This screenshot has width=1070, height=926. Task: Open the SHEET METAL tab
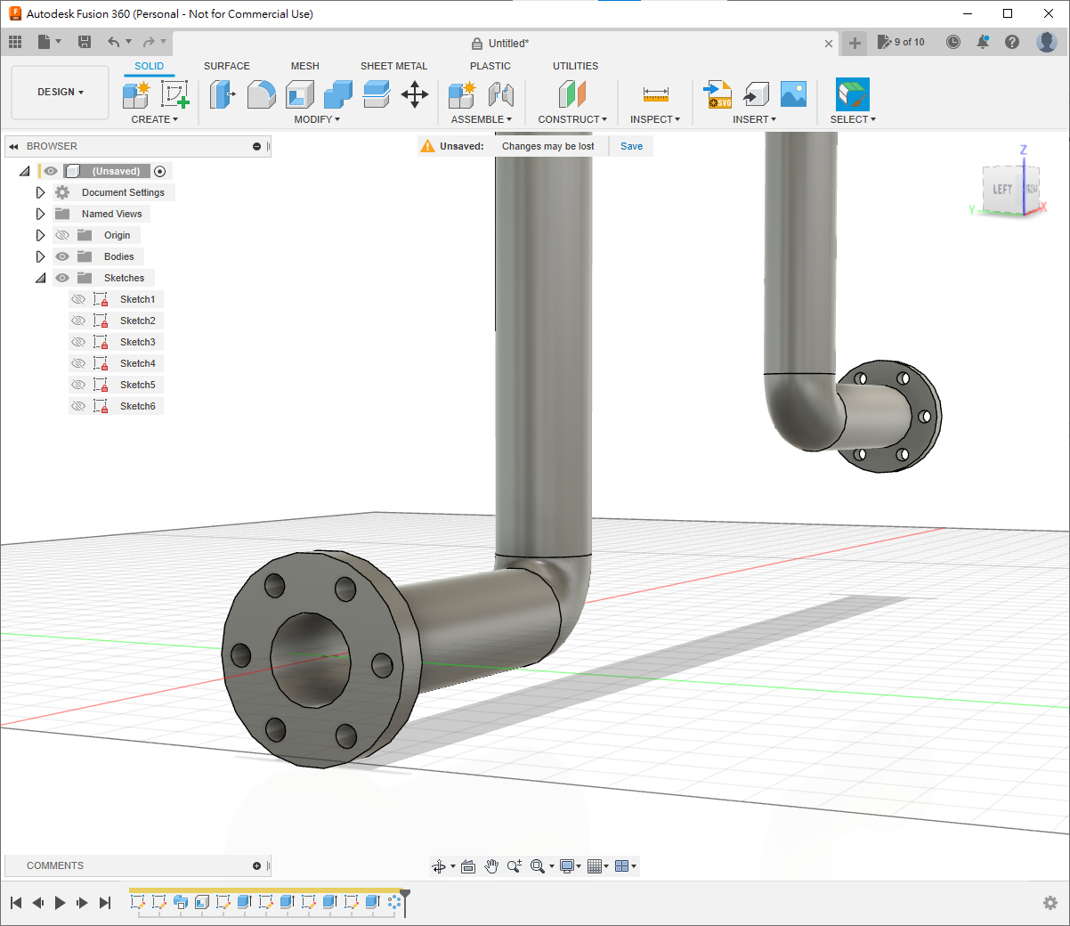pyautogui.click(x=393, y=66)
